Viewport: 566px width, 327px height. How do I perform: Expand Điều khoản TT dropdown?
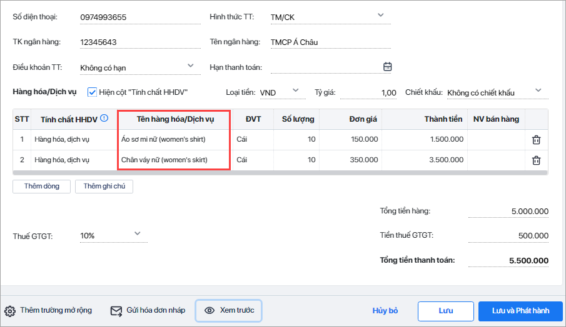tap(191, 66)
